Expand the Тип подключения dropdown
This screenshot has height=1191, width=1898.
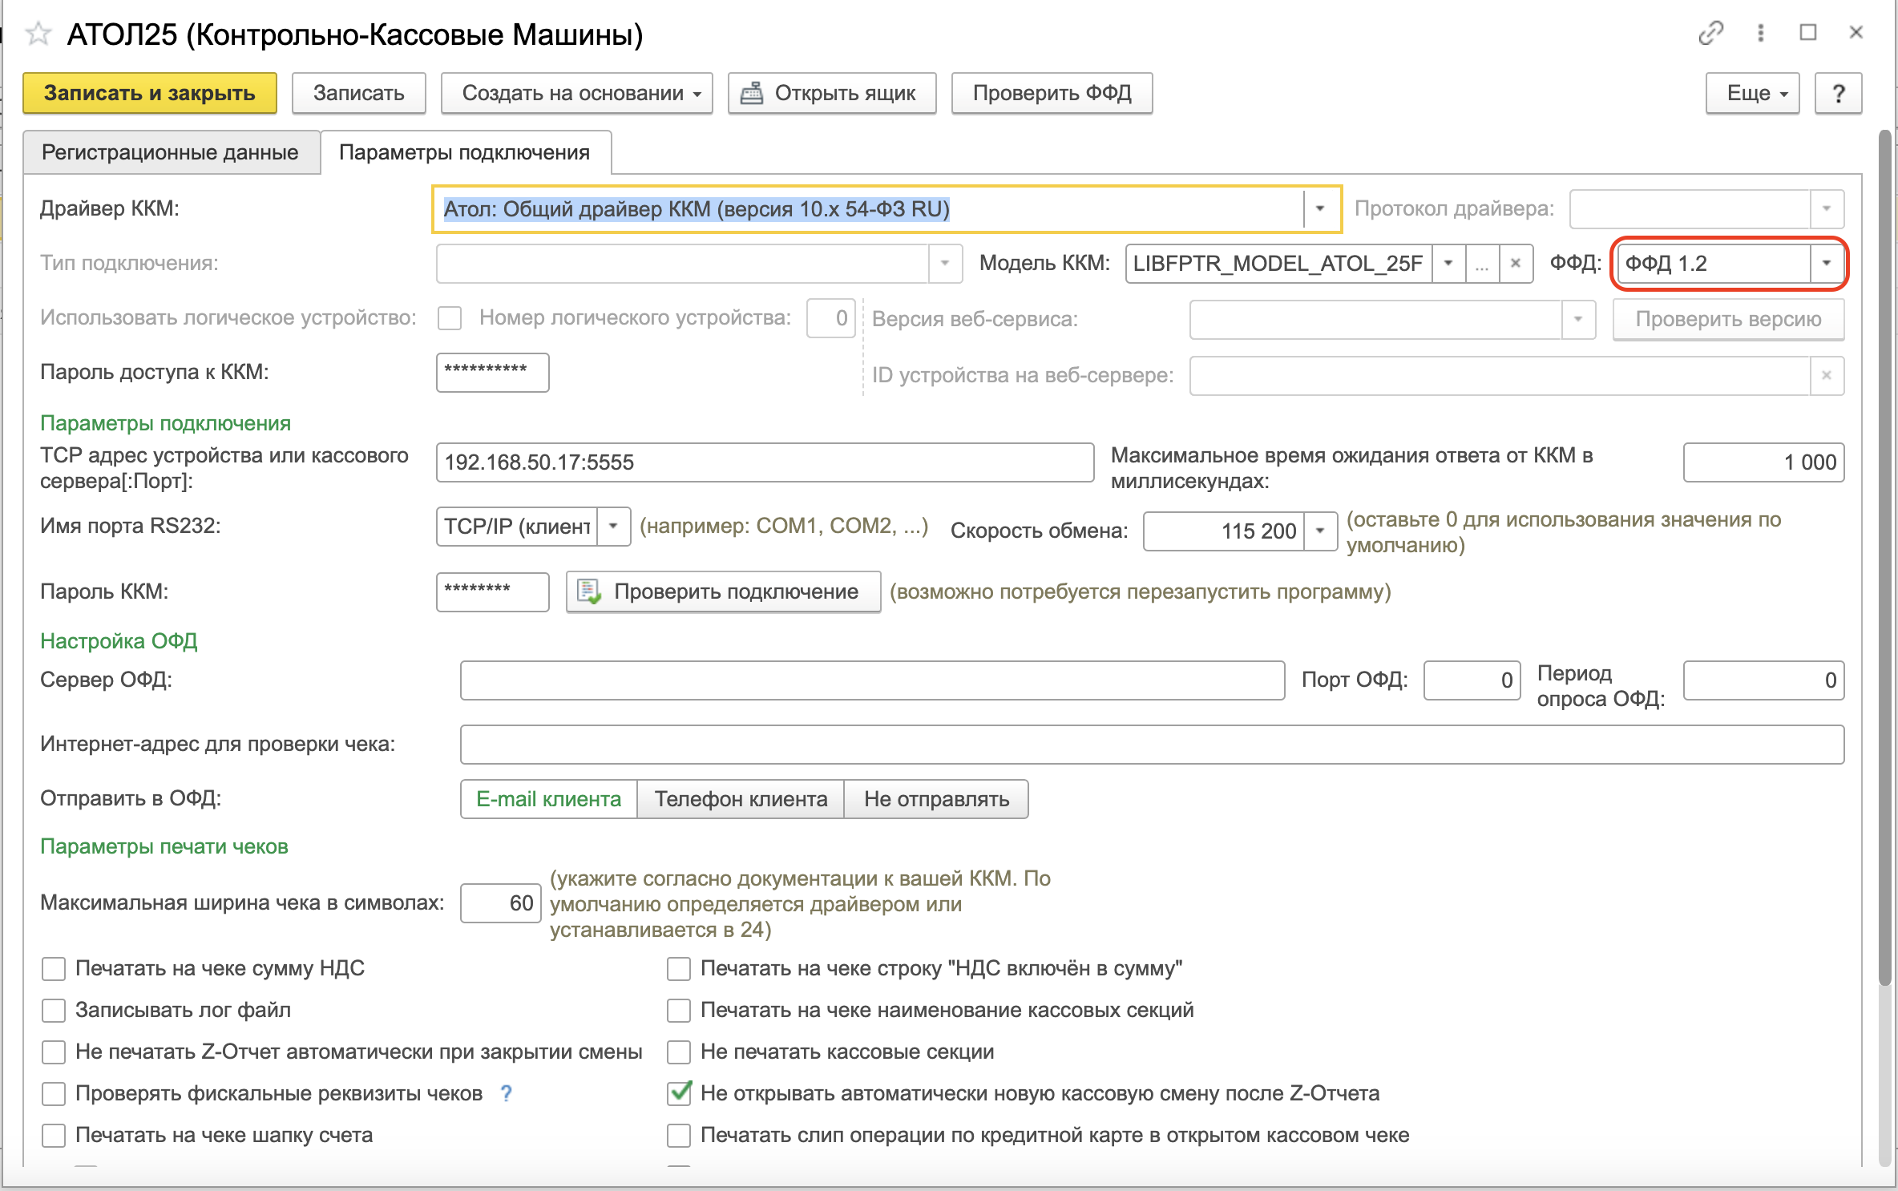click(x=945, y=264)
